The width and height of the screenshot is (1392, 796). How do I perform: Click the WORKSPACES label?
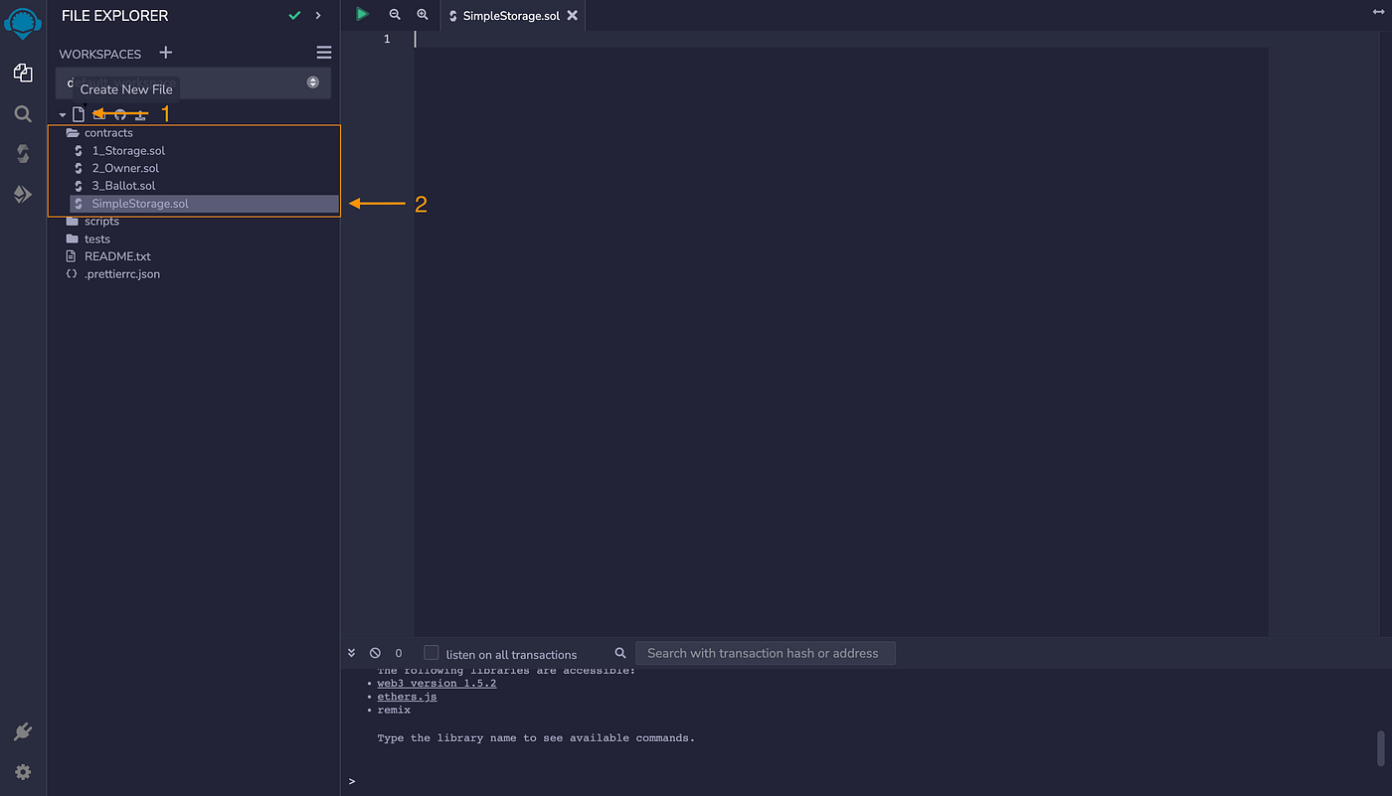coord(100,54)
